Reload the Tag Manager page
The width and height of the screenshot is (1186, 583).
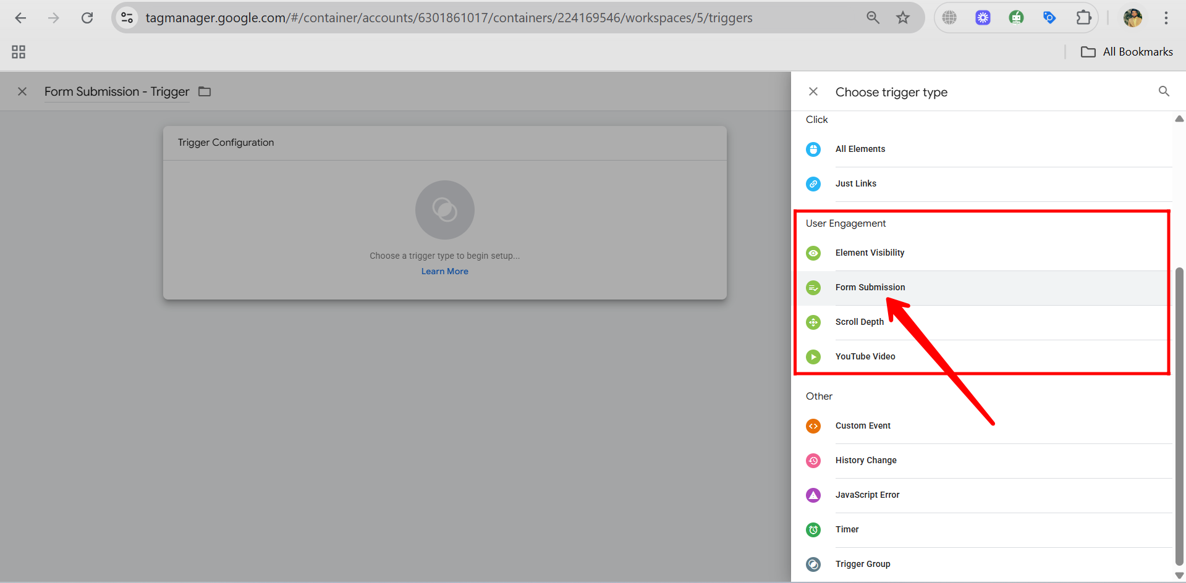[87, 18]
